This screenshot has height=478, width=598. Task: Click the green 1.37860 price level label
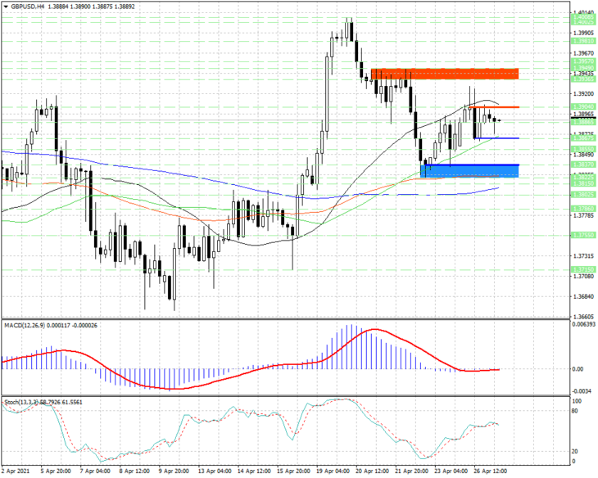point(583,209)
